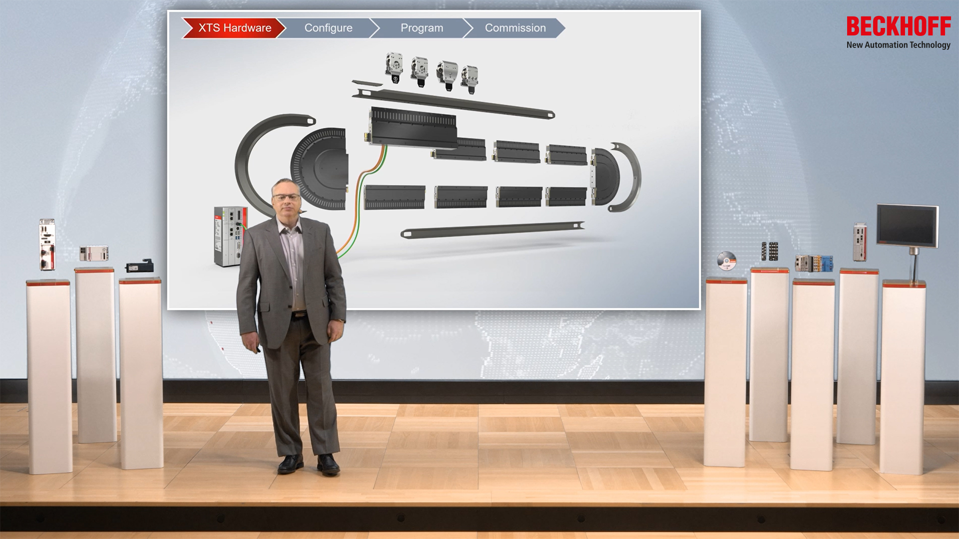
Task: Click the Beckhoff logo
Action: coord(898,26)
